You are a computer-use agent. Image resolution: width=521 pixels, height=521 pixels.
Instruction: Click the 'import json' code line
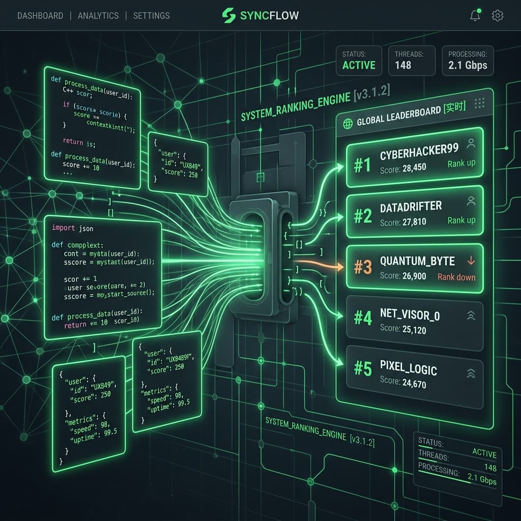(x=72, y=228)
